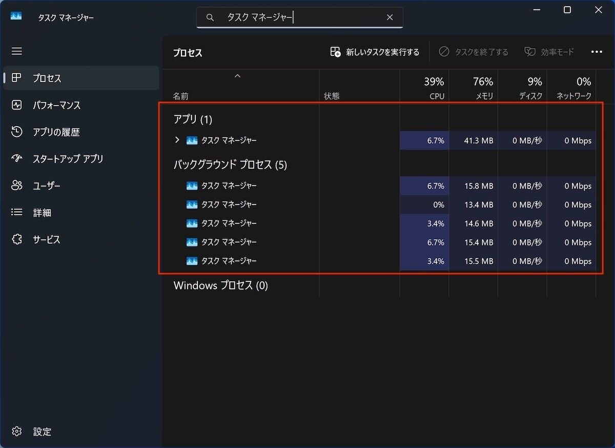The width and height of the screenshot is (615, 448).
Task: Collapse columns using the caret above 名前
Action: (237, 76)
